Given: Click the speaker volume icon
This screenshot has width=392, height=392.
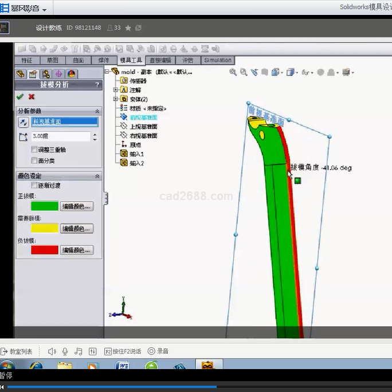Looking at the screenshot, I should click(52, 351).
